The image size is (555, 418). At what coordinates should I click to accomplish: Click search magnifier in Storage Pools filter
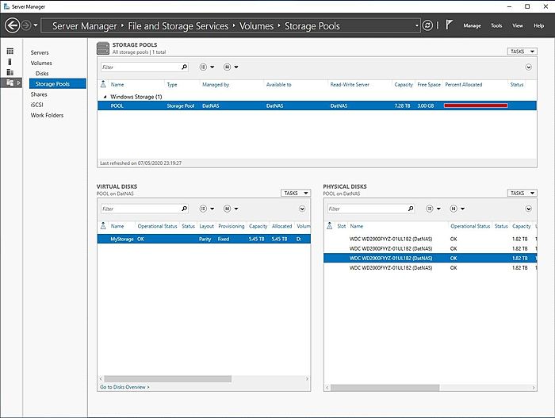184,67
